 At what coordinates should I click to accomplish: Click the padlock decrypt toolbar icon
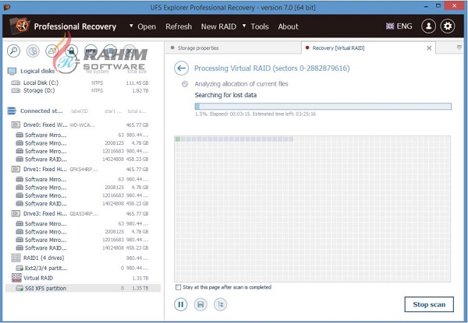click(71, 51)
